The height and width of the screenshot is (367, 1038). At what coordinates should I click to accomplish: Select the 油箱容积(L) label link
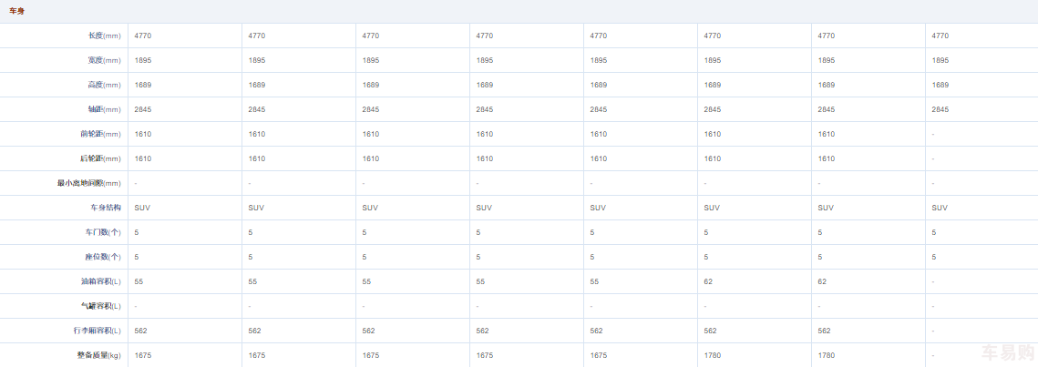coord(100,281)
